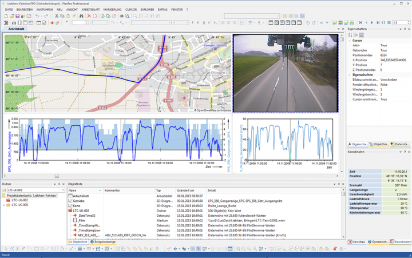This screenshot has width=412, height=258.
Task: Select Projektdatenbank 'Liebherr-Fahrten' tree root
Action: click(x=29, y=196)
